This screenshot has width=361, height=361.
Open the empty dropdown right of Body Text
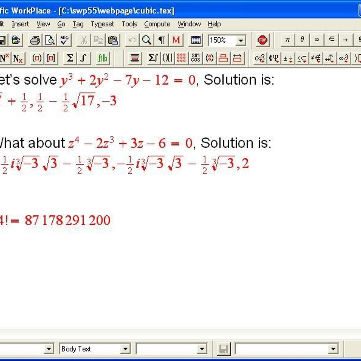(x=202, y=349)
